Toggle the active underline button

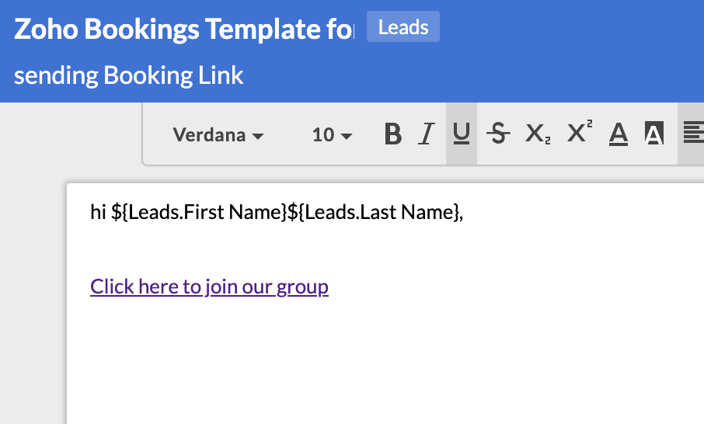point(461,134)
